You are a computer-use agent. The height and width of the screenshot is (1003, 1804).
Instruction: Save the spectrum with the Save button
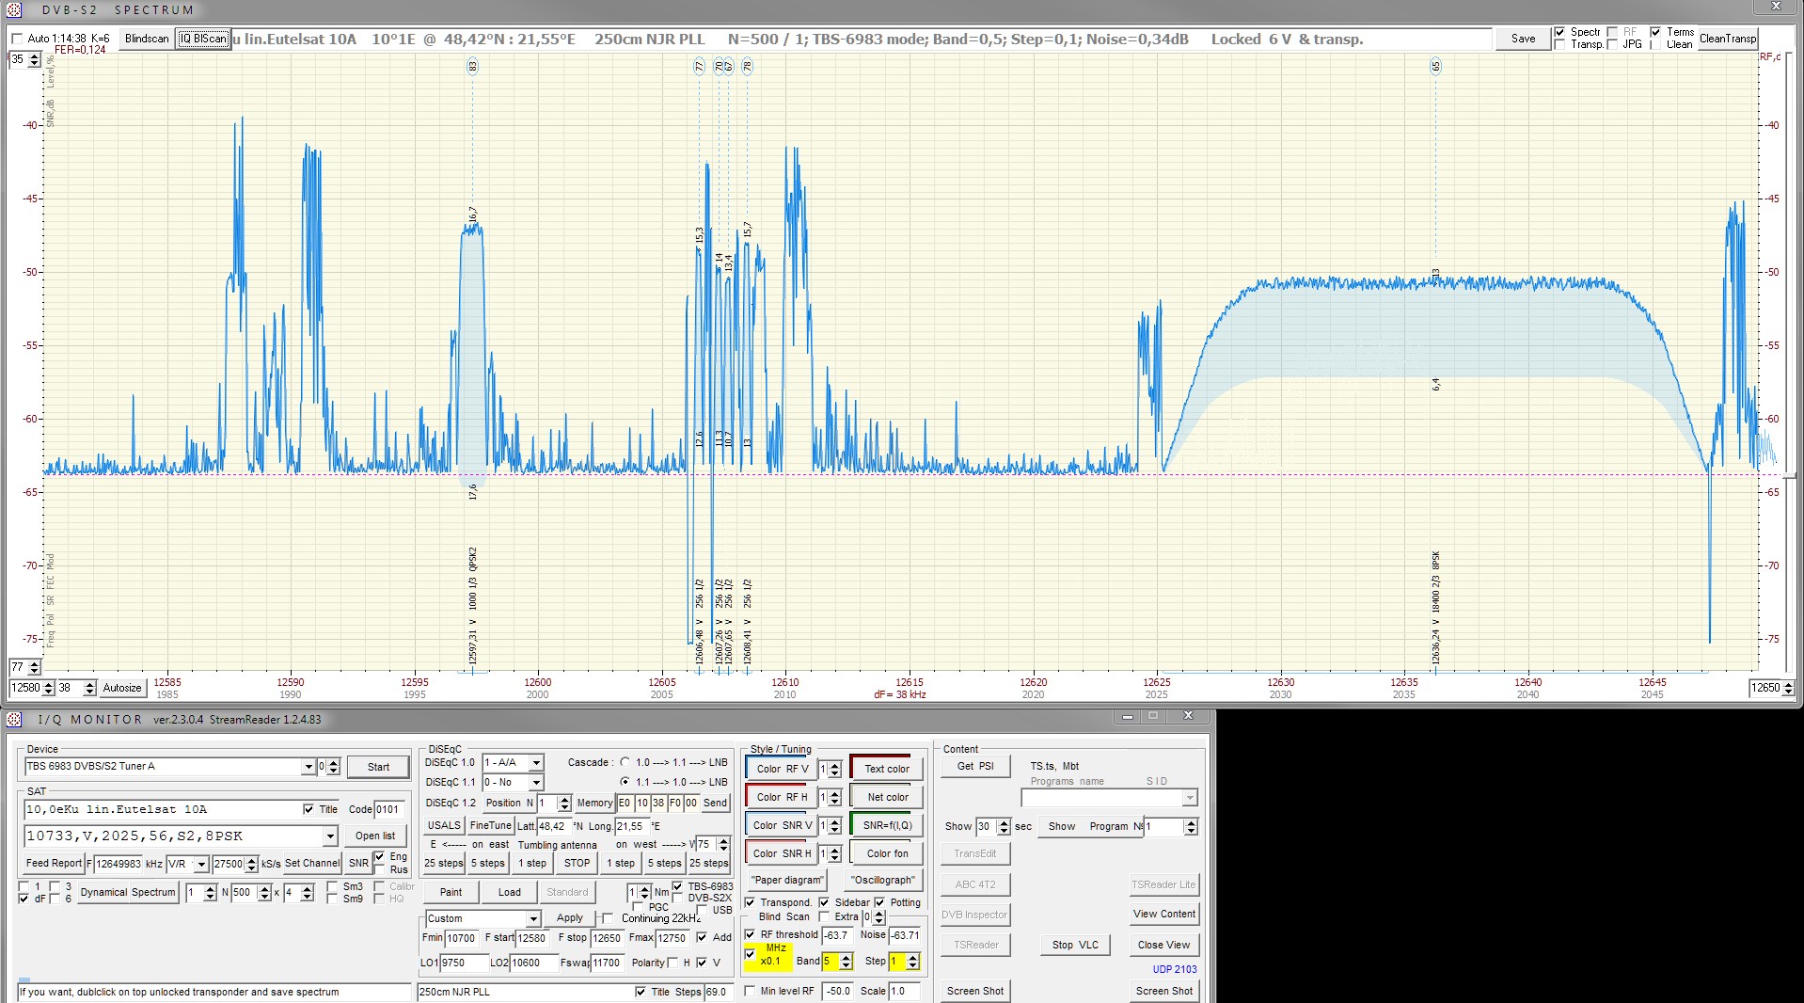click(1524, 39)
